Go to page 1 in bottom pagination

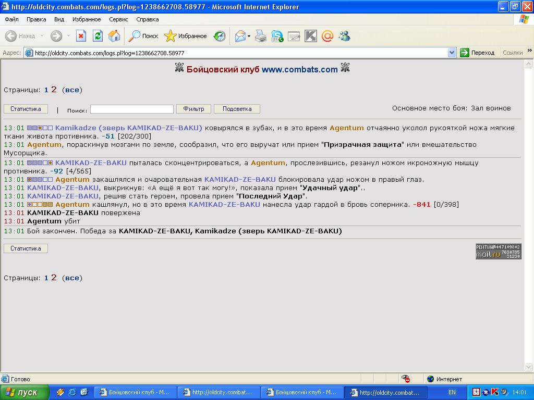(46, 278)
